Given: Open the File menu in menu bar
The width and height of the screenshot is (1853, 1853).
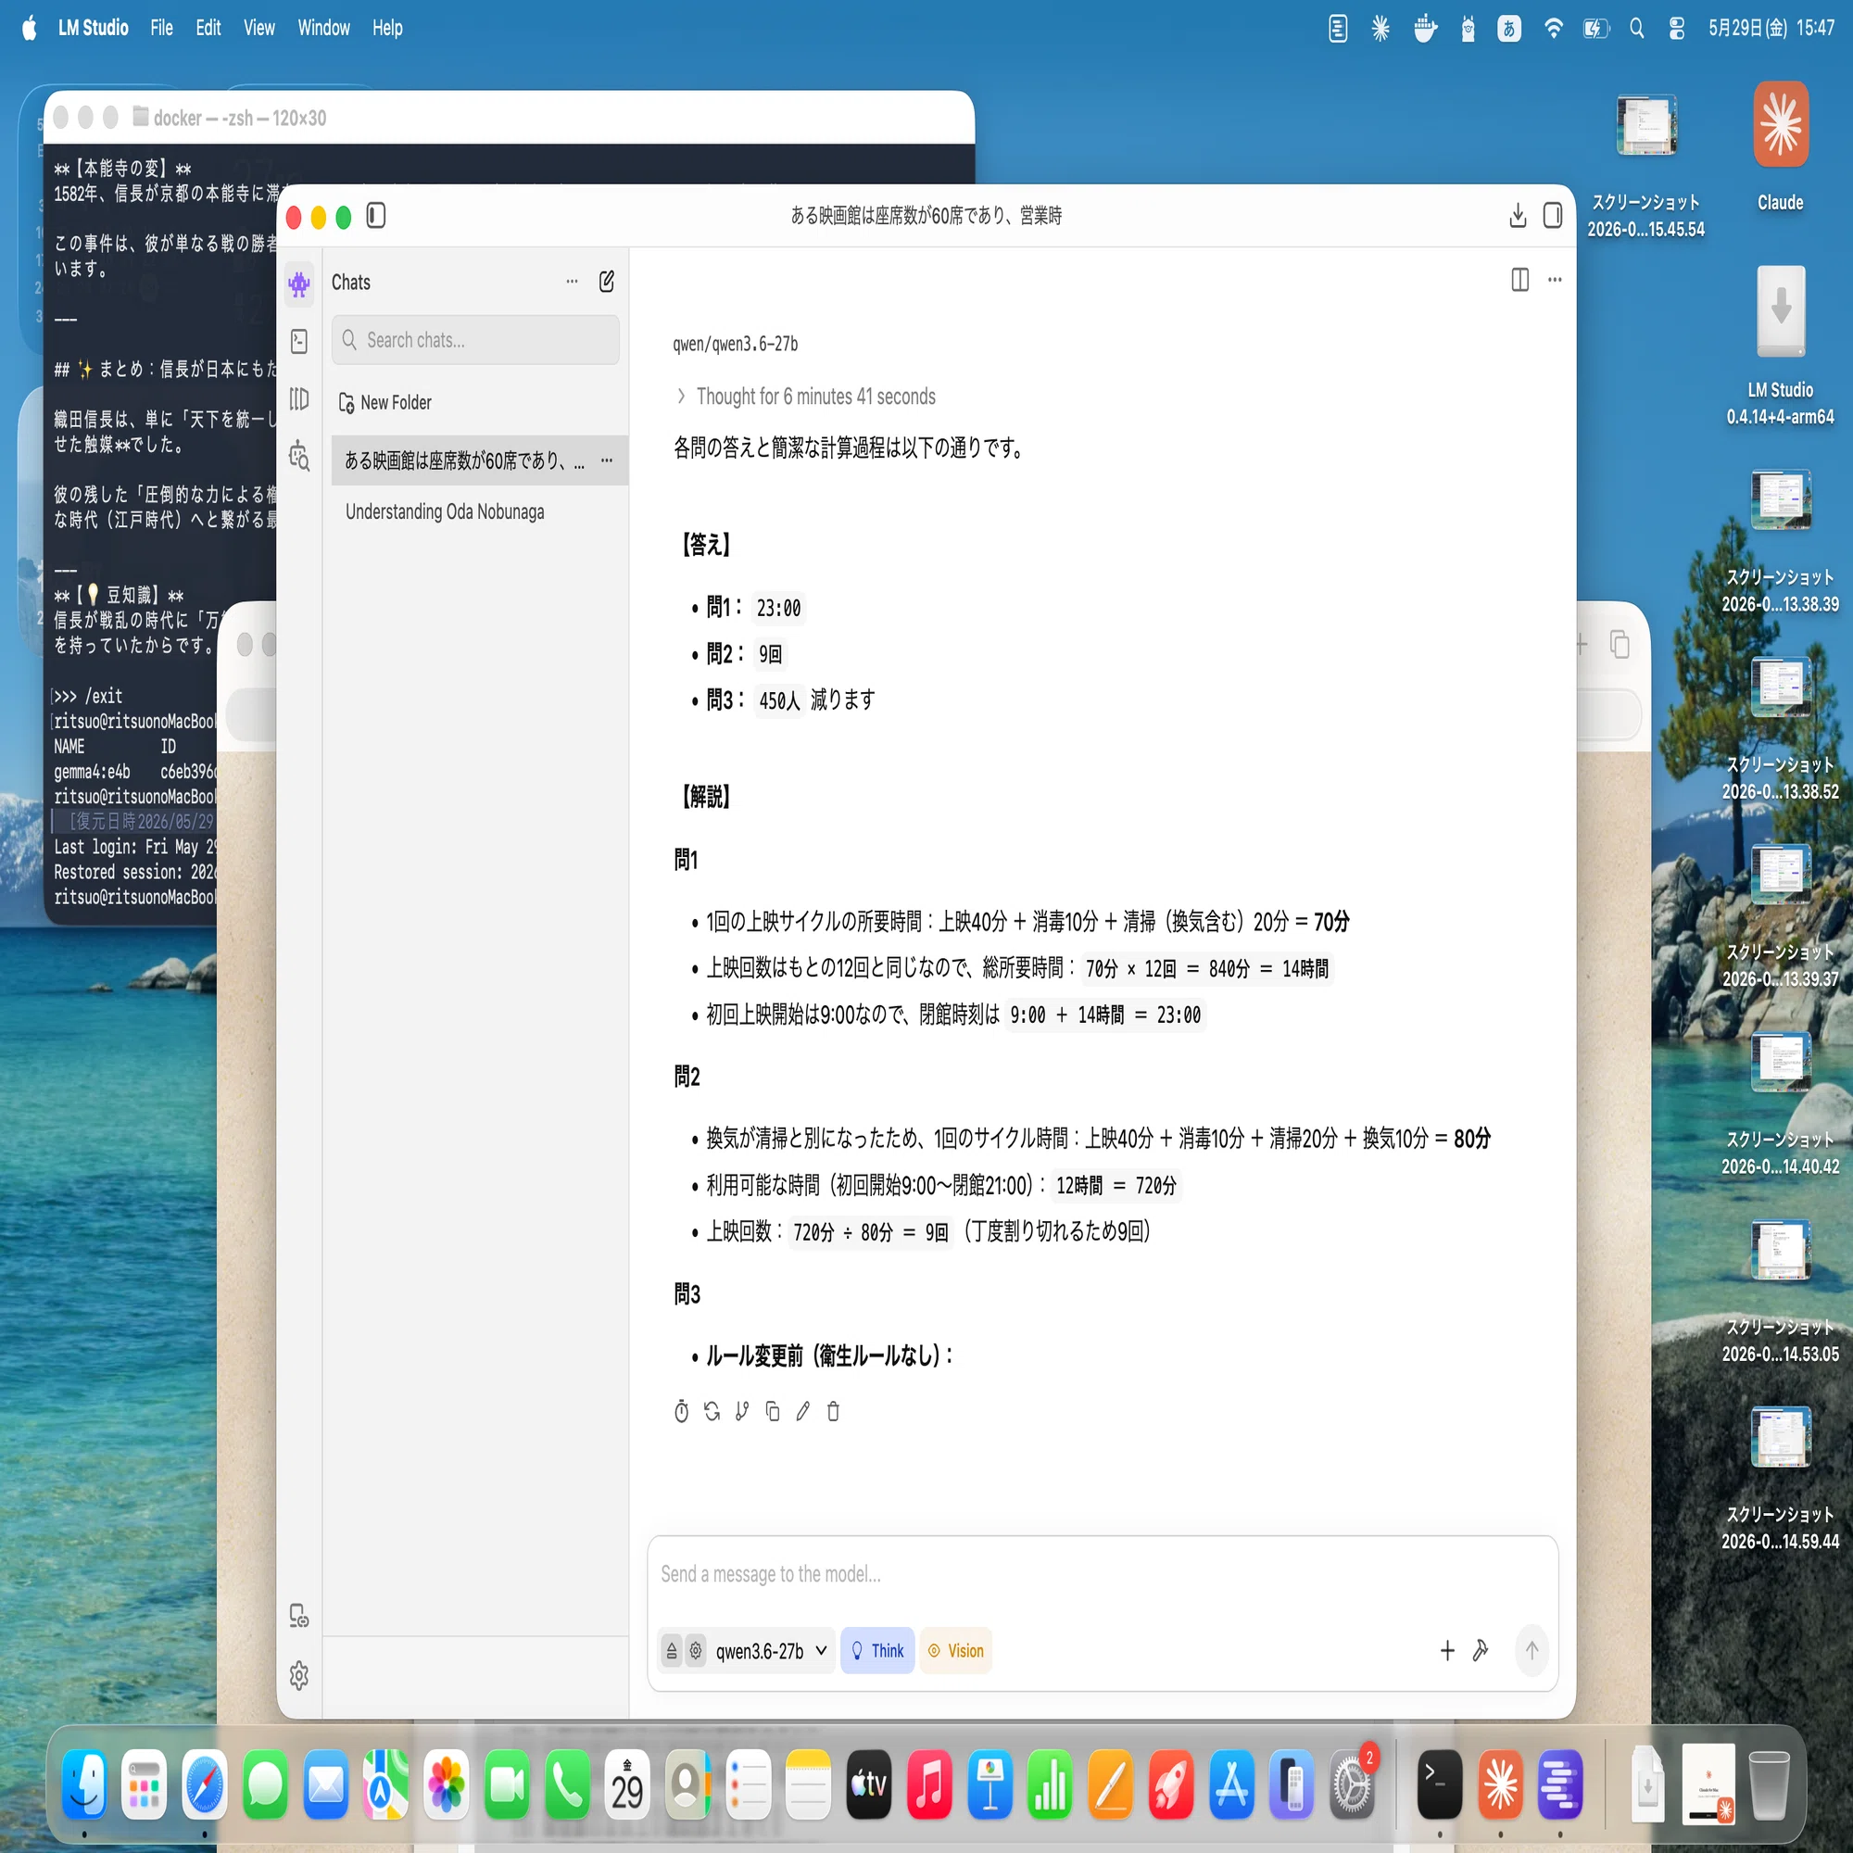Looking at the screenshot, I should pos(162,28).
